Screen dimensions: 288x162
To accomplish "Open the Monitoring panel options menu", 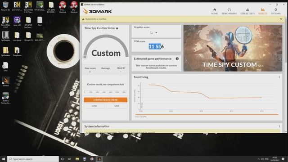I will click(x=279, y=77).
